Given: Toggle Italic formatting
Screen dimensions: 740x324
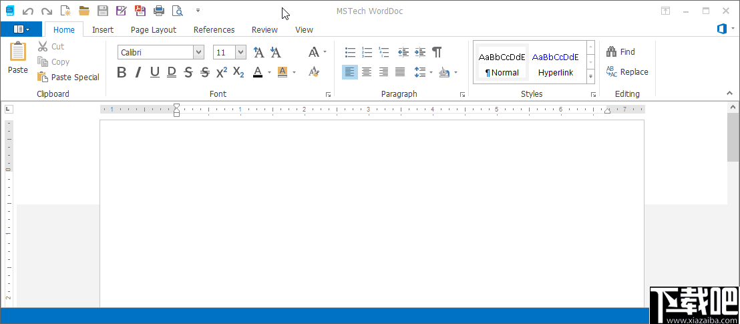Looking at the screenshot, I should 138,72.
